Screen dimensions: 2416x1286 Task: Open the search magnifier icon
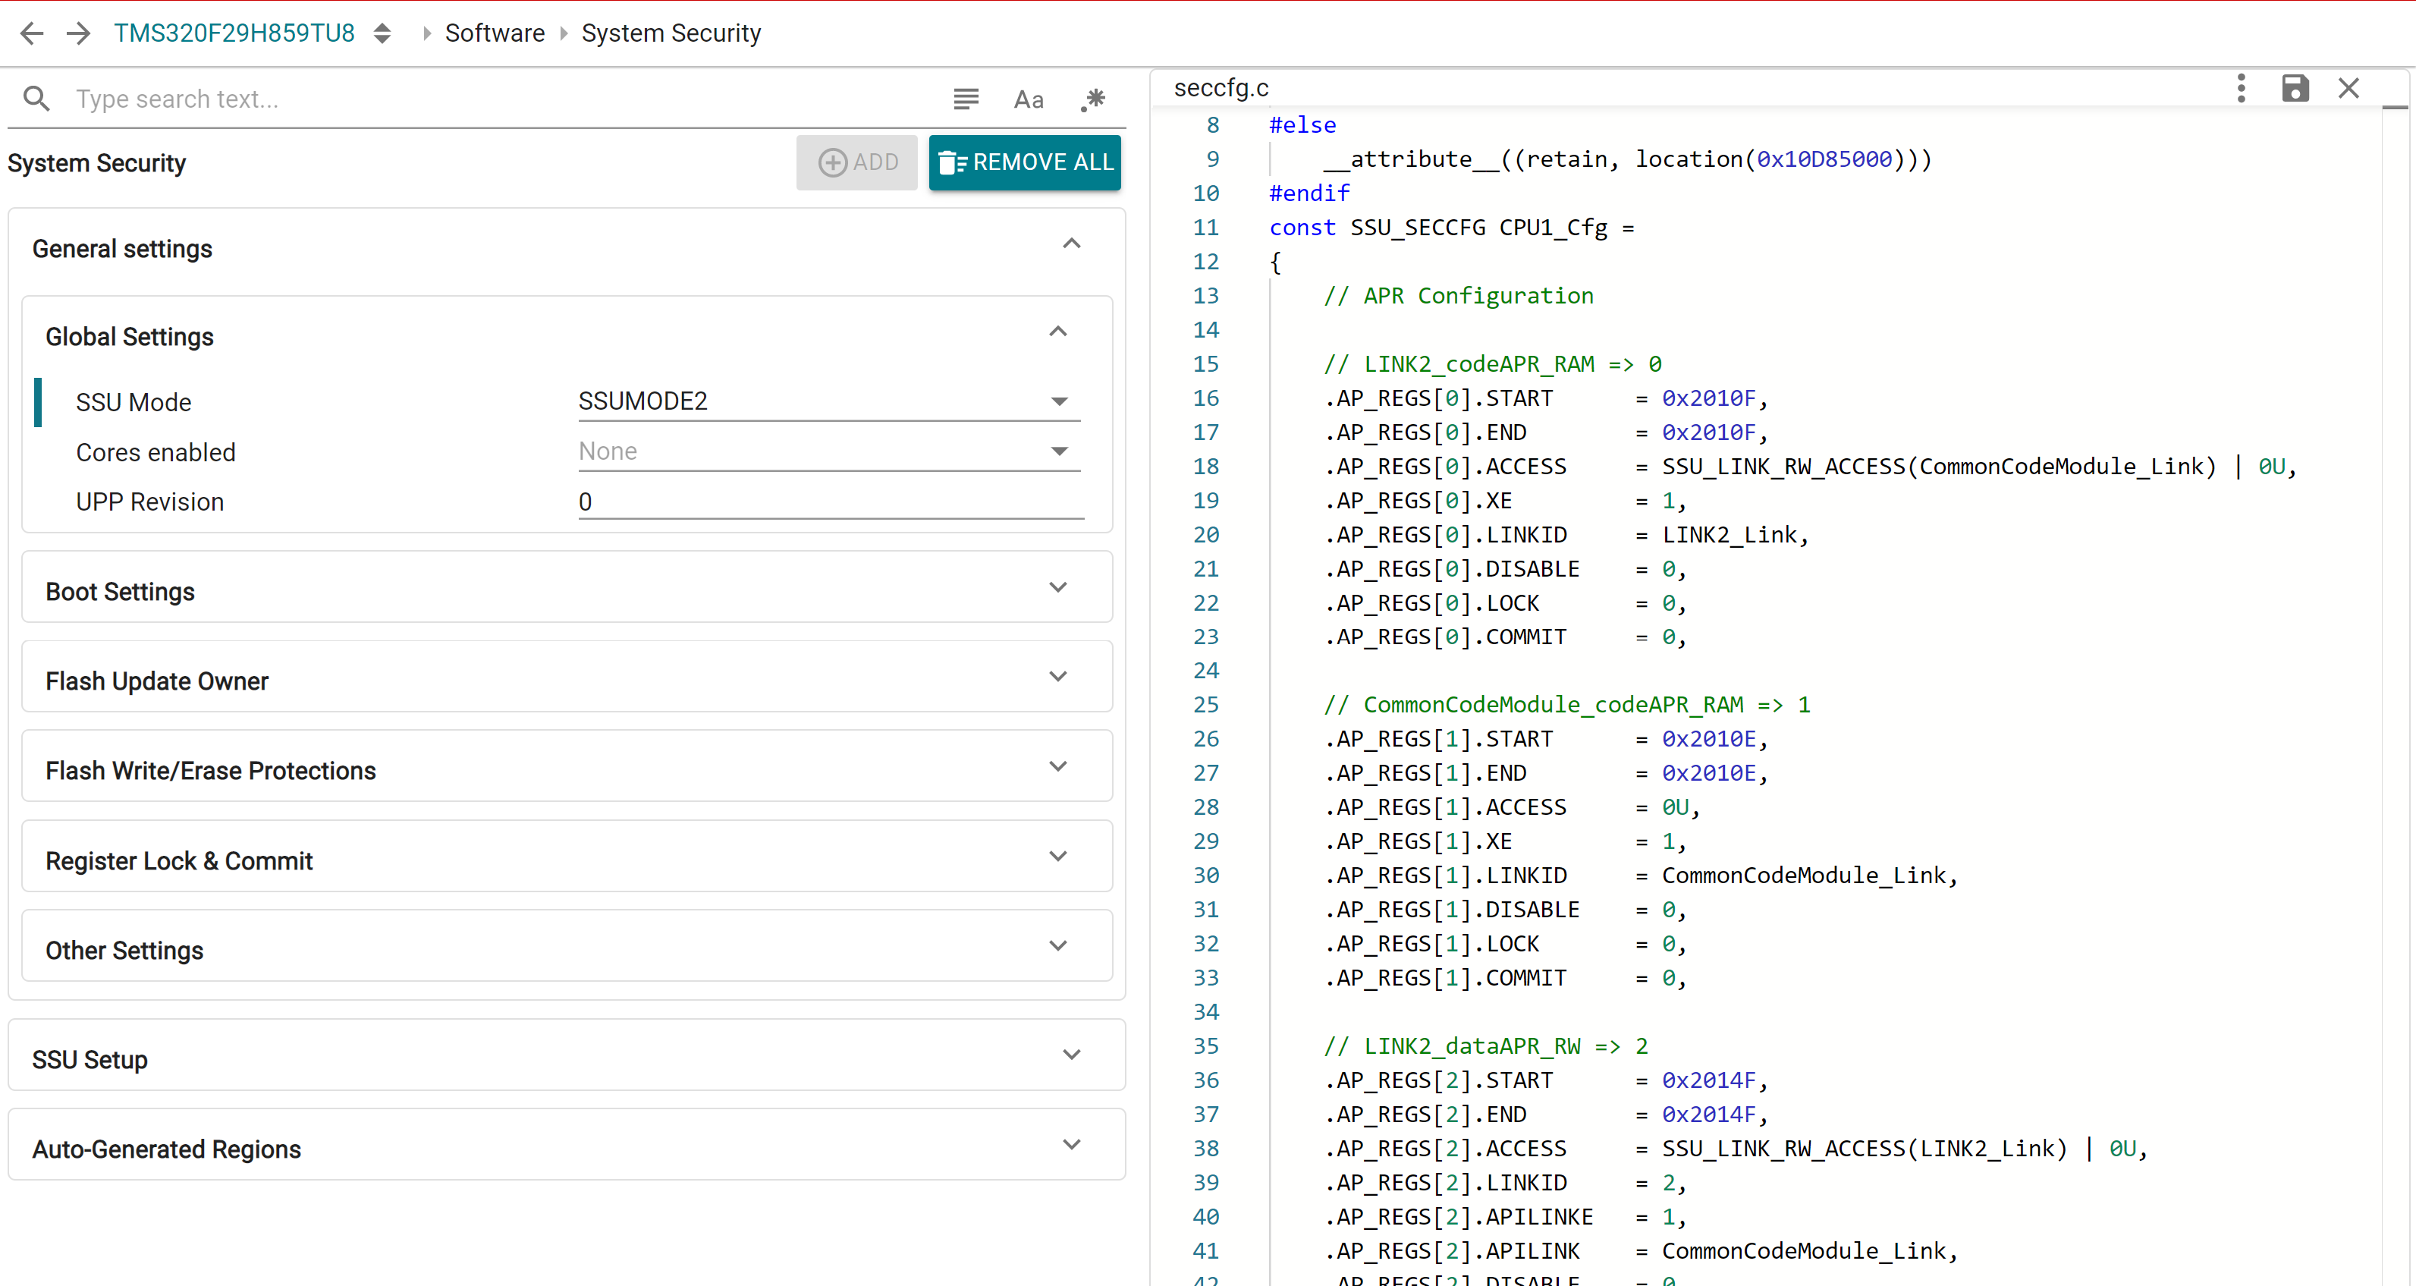click(36, 99)
